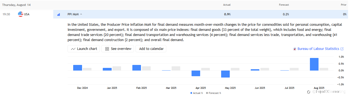Click the Jun 2025 axis label
Image resolution: width=350 pixels, height=99 pixels.
click(260, 88)
